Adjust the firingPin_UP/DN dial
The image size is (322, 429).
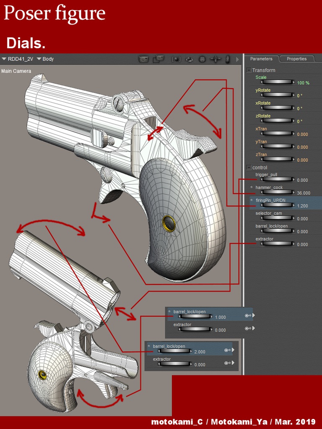[x=278, y=205]
